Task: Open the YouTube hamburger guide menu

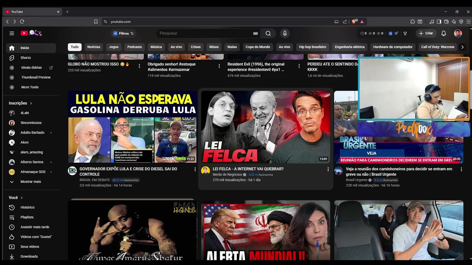Action: pyautogui.click(x=12, y=33)
